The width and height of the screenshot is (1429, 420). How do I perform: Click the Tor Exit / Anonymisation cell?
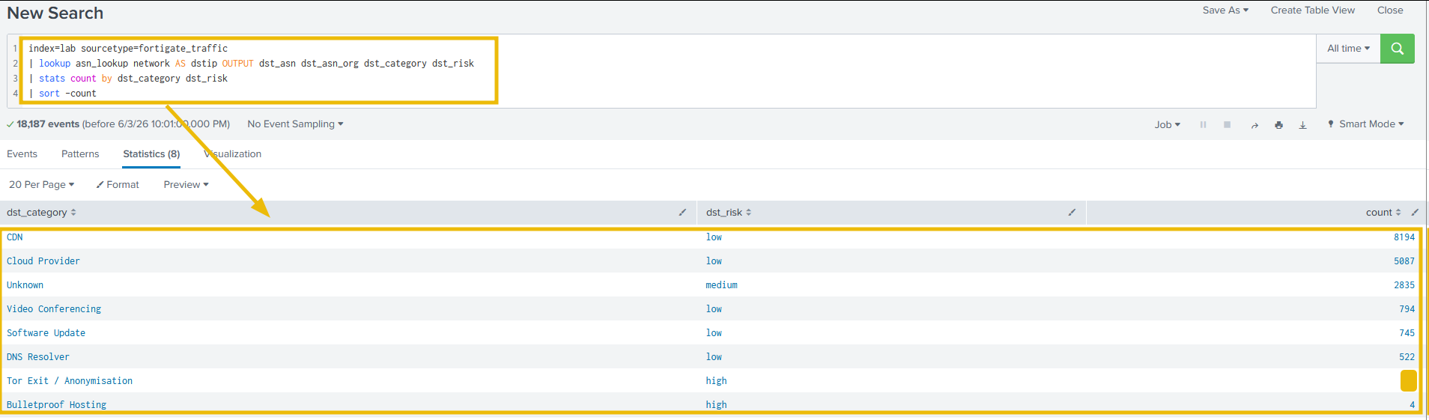[70, 381]
